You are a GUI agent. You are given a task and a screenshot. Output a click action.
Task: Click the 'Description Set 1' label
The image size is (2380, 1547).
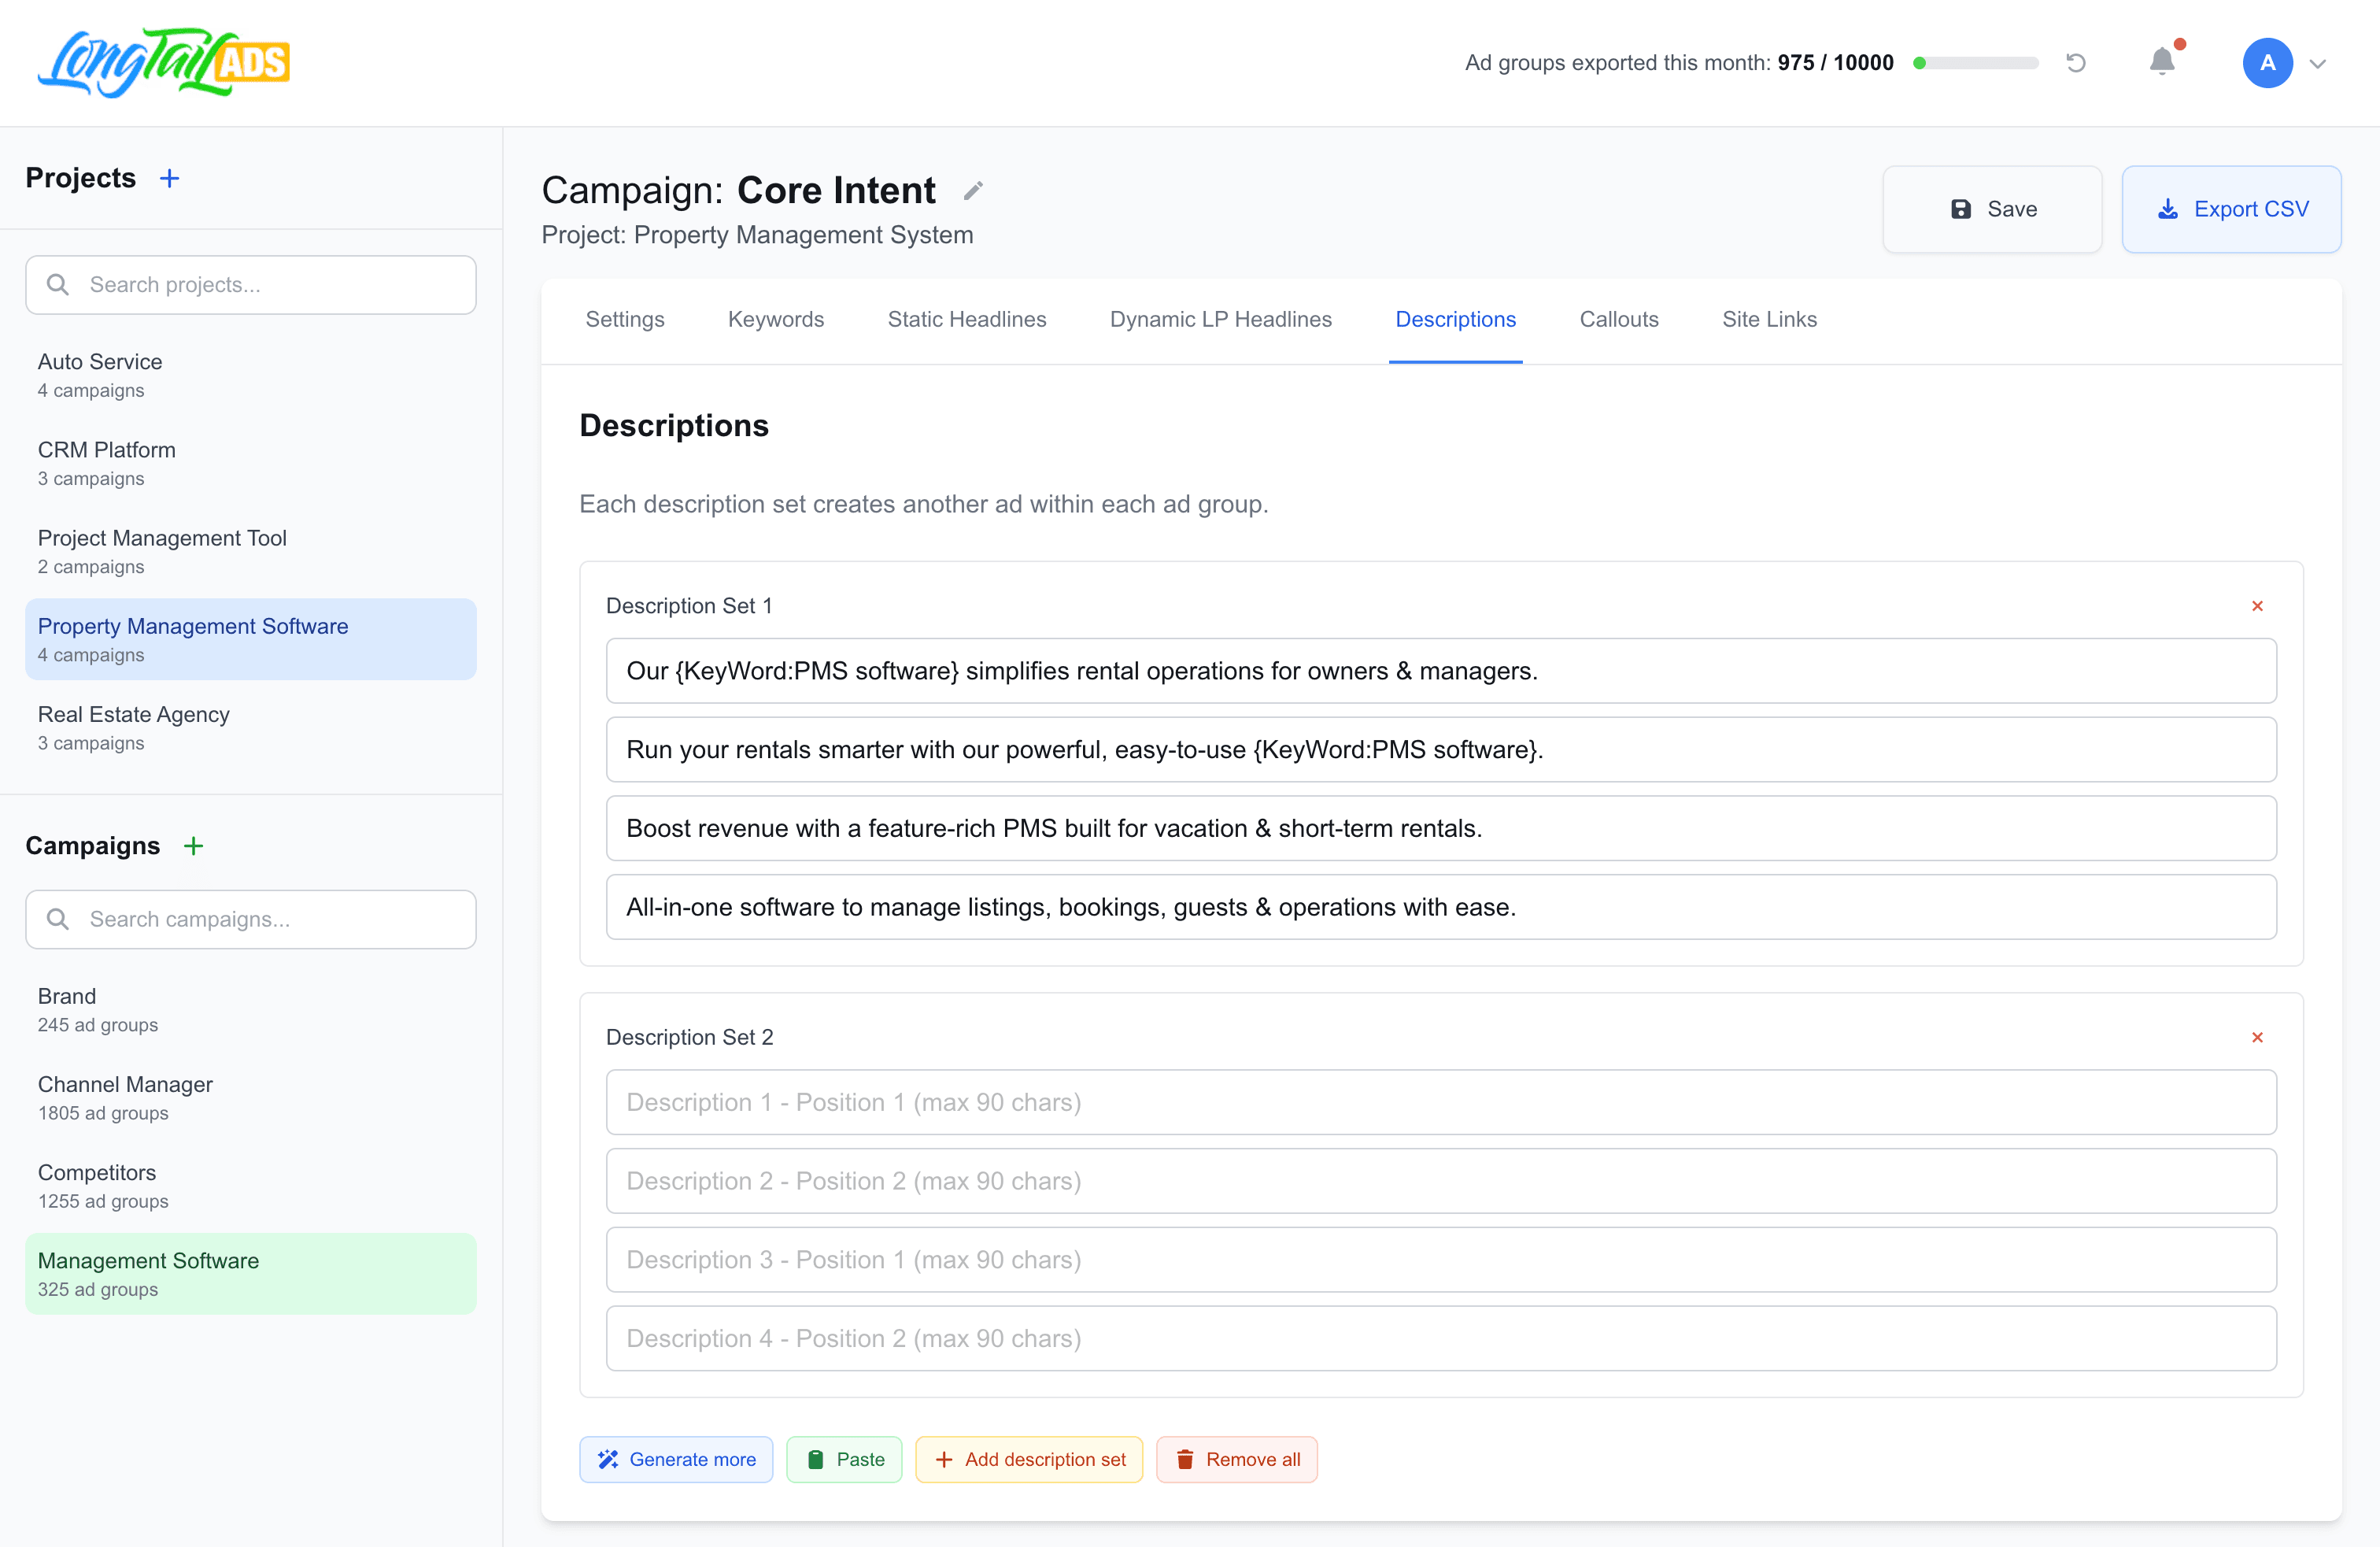689,606
